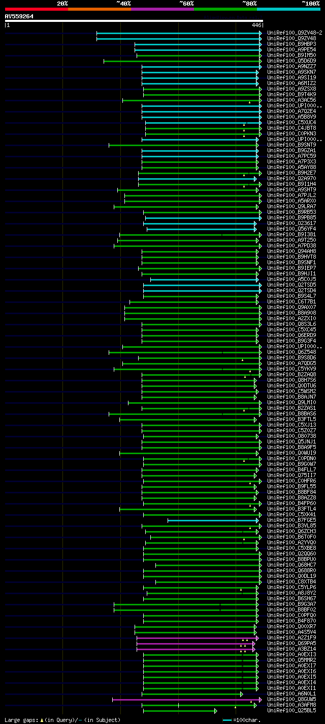Viewport: 325px width, 724px height.
Task: Click the green alignment bar for Q5D6D9
Action: pos(183,61)
